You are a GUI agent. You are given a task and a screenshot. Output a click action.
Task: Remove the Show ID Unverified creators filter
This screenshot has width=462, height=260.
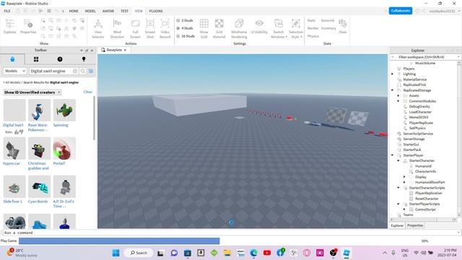point(59,92)
